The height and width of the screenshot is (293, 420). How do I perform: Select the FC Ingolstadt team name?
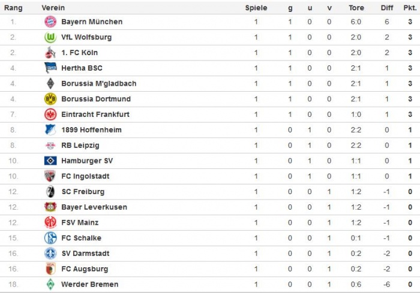coord(85,176)
